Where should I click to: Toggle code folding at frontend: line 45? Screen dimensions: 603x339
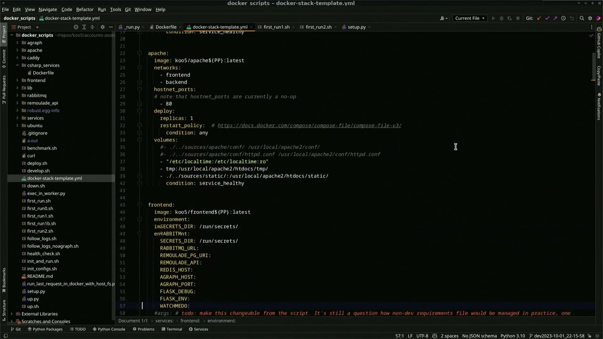pos(139,205)
